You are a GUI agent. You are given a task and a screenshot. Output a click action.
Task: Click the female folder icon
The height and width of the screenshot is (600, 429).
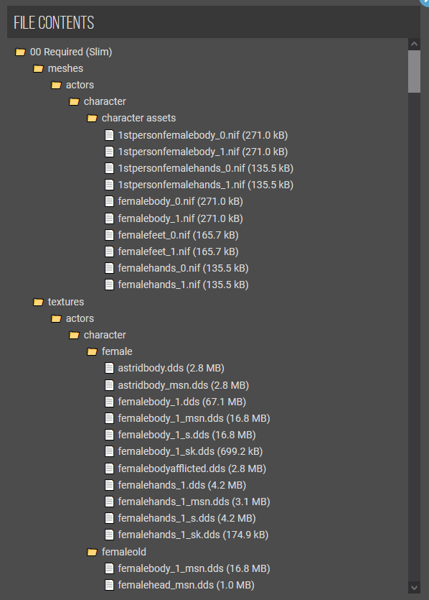click(x=92, y=351)
